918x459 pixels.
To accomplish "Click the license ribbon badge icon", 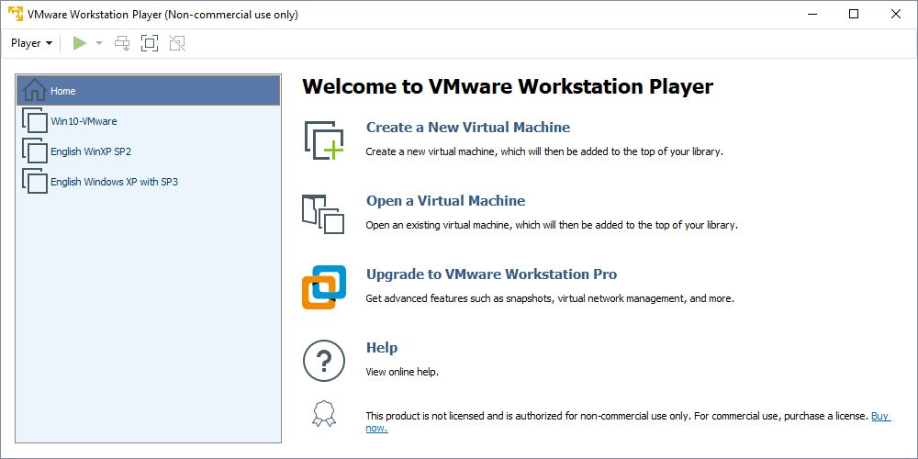I will tap(324, 413).
